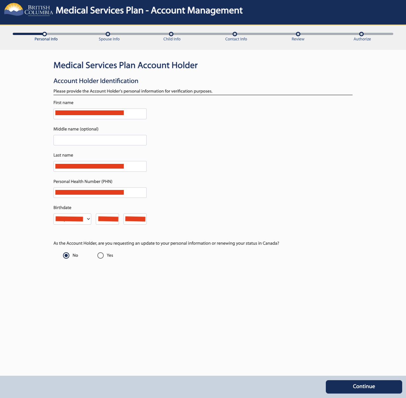Focus the Last name field
This screenshot has height=398, width=406.
pyautogui.click(x=100, y=166)
